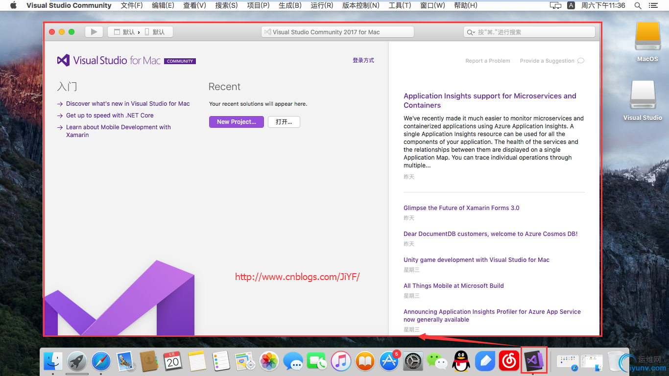The height and width of the screenshot is (376, 669).
Task: Click the Run play button in toolbar
Action: (x=94, y=32)
